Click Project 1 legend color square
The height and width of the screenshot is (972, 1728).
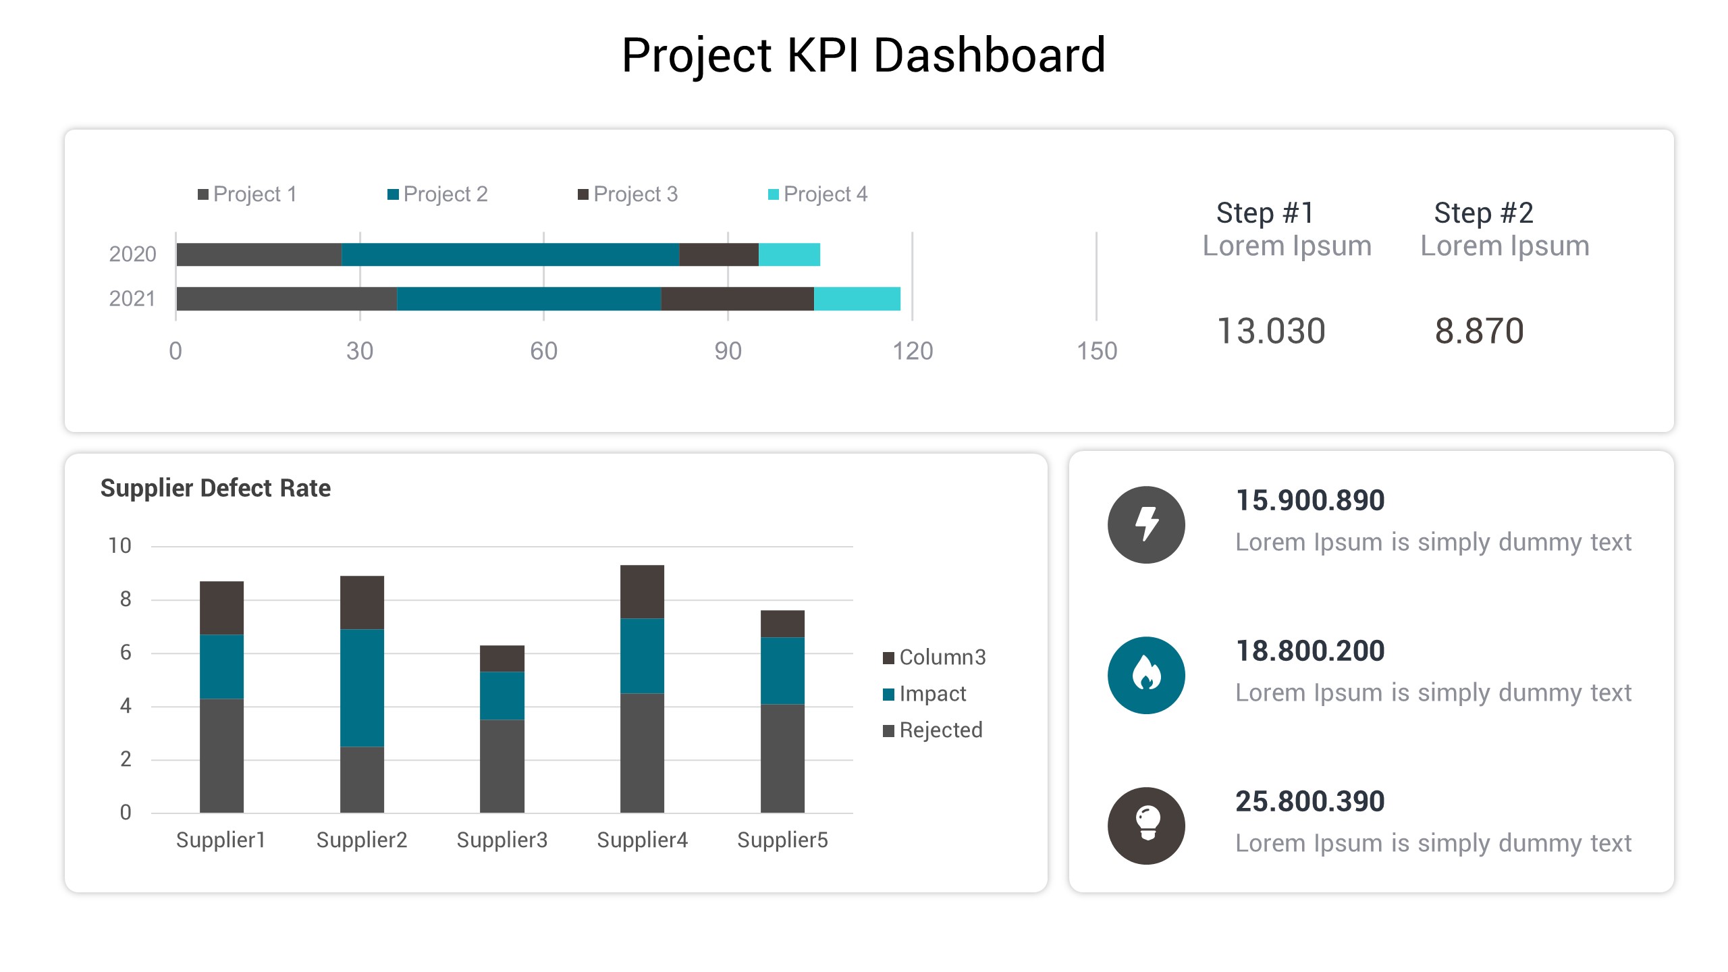tap(202, 195)
